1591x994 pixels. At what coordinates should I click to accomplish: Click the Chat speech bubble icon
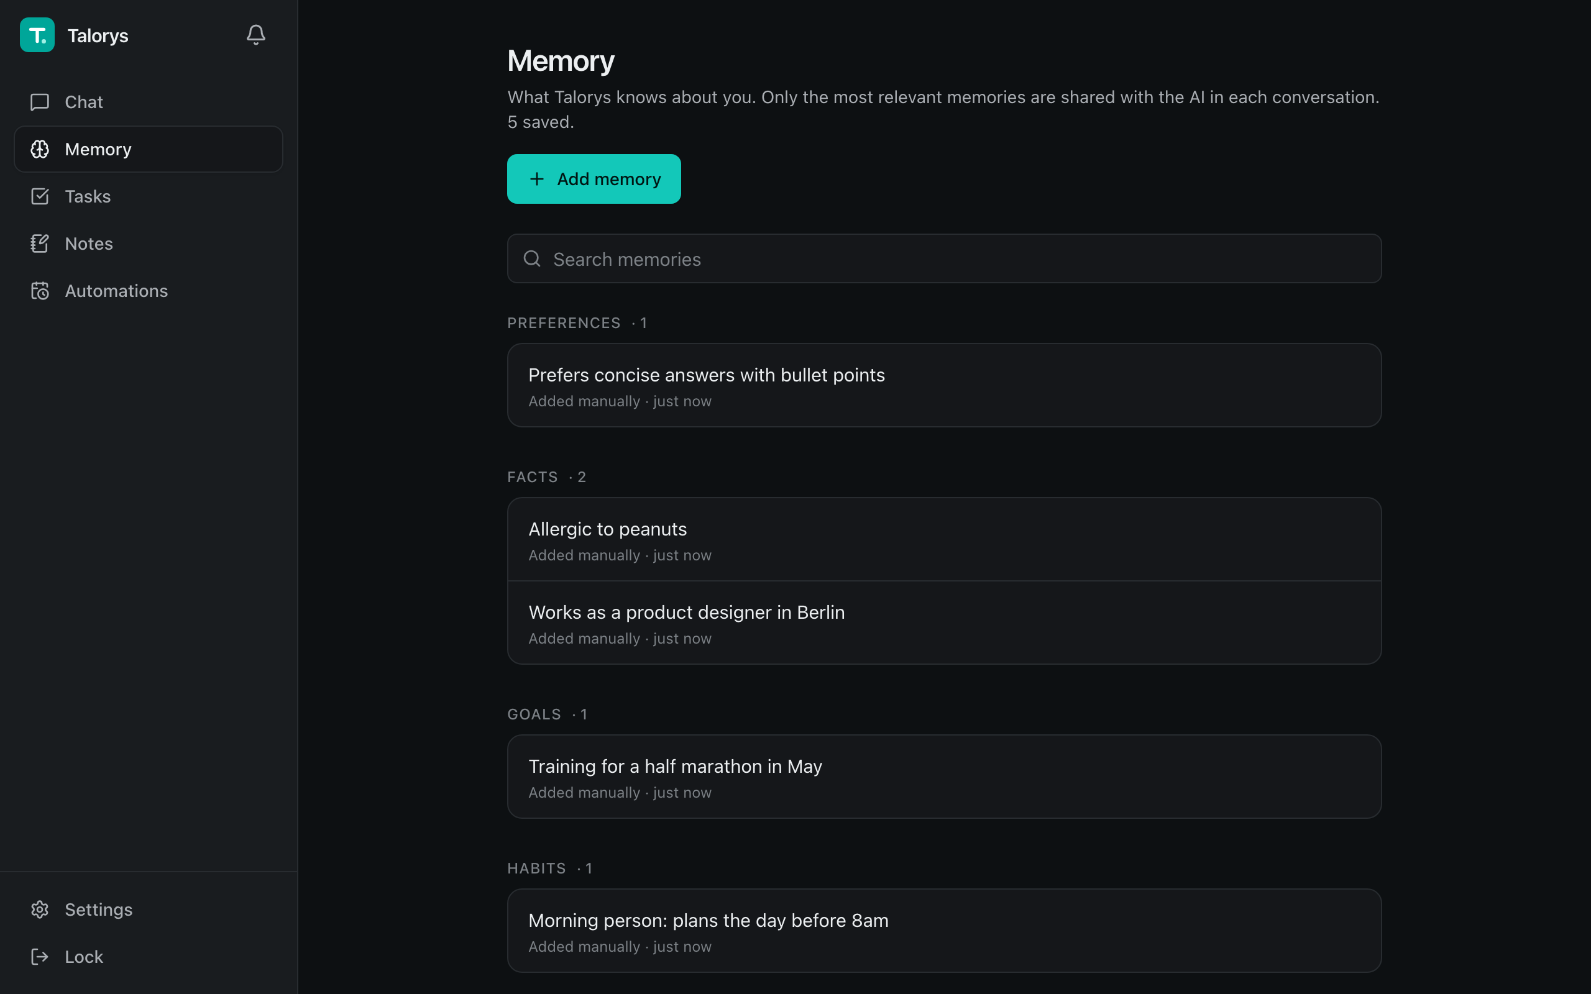(40, 102)
